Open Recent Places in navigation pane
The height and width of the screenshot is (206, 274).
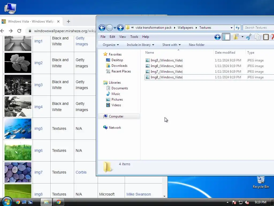(121, 71)
